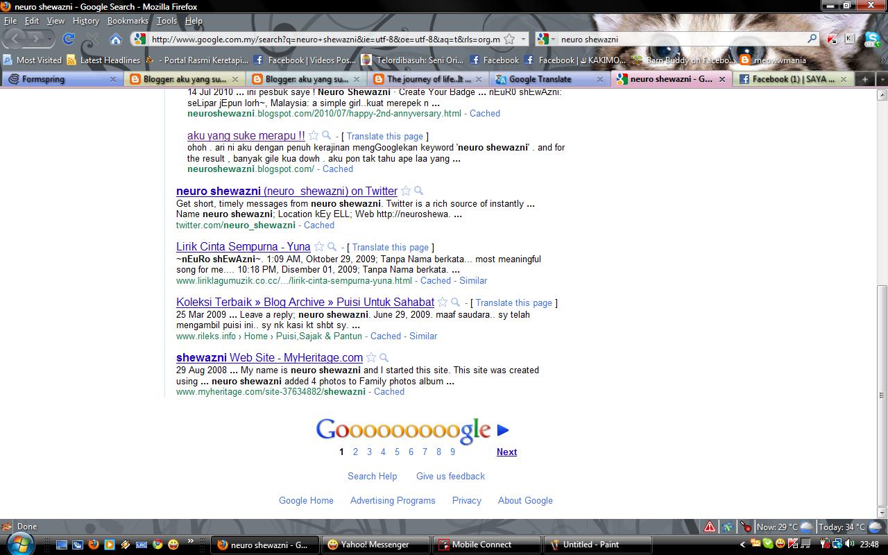Switch to the Google Translate tab

(x=549, y=79)
